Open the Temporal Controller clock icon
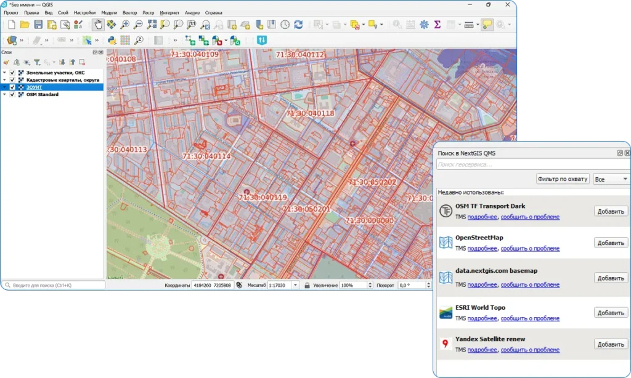 coord(284,25)
